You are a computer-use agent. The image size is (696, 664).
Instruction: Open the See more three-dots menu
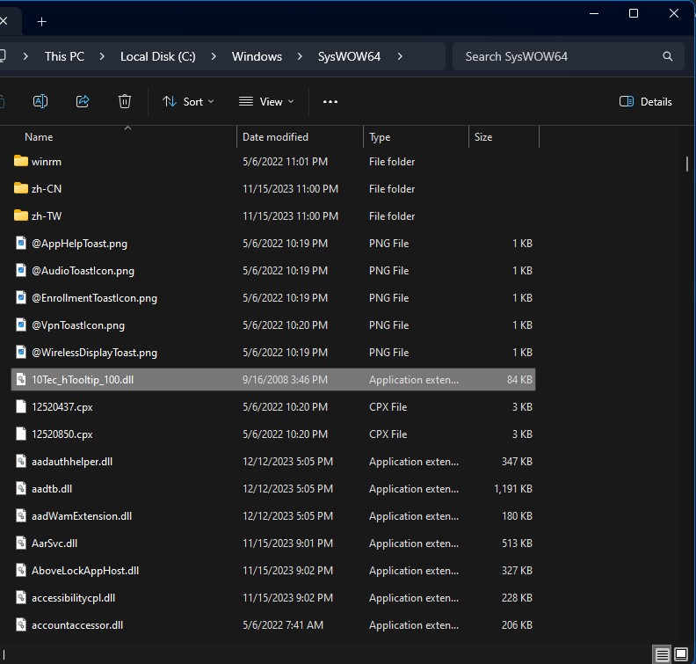pyautogui.click(x=330, y=102)
